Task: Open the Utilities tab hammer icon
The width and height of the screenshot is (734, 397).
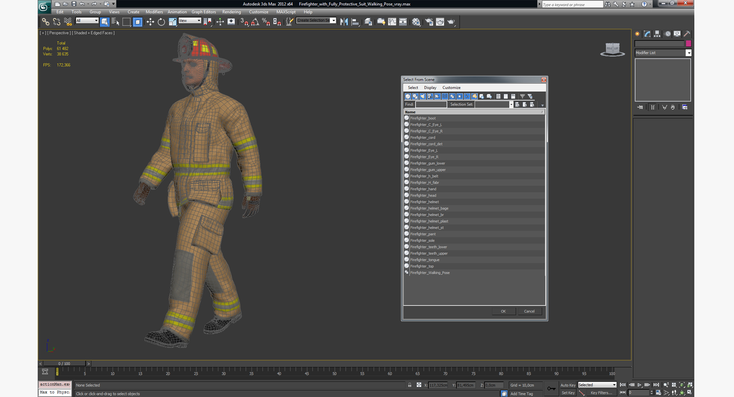Action: (687, 34)
